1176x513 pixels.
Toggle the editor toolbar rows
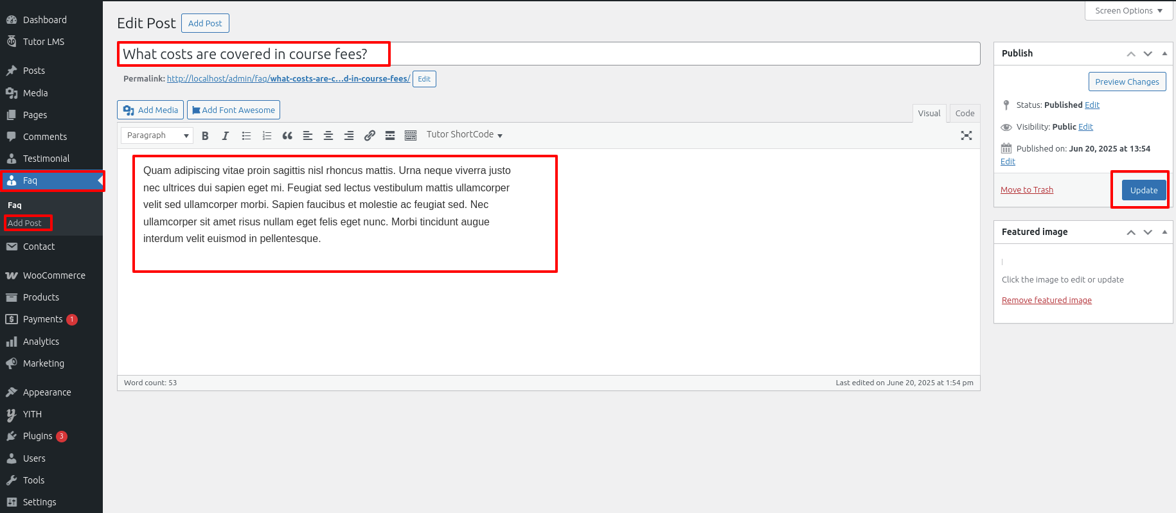coord(411,135)
